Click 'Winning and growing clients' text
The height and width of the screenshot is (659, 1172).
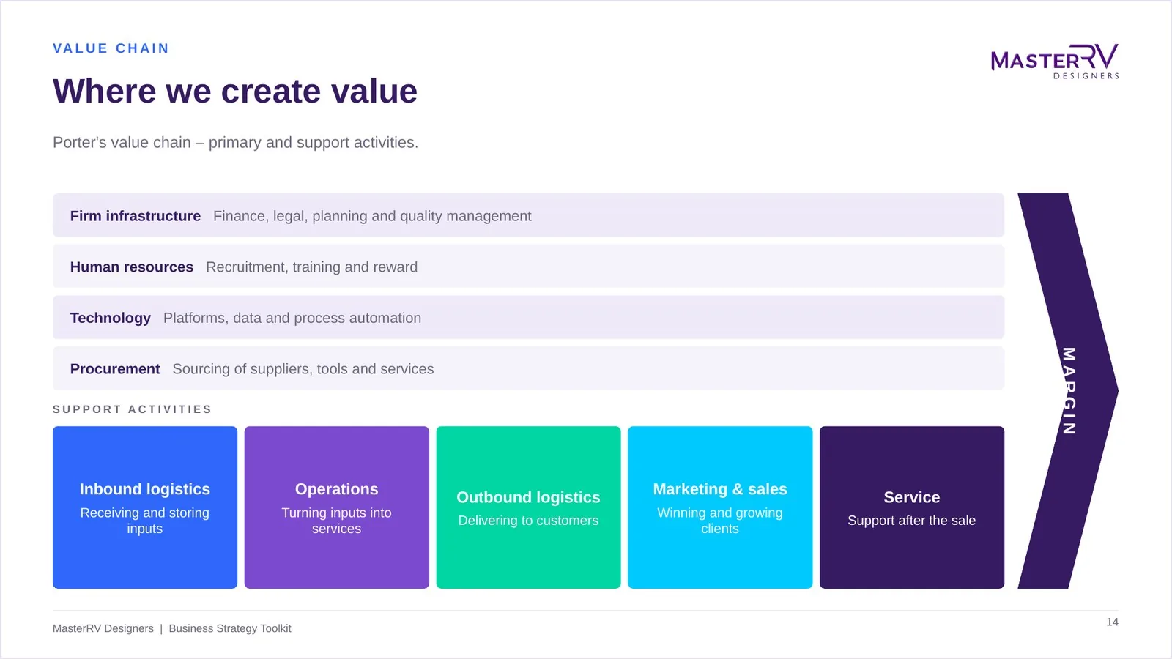[720, 521]
